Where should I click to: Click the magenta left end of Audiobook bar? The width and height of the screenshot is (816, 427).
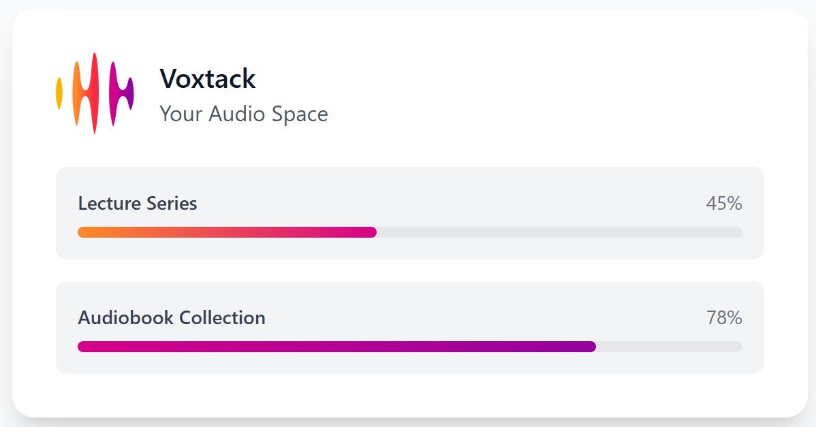84,347
